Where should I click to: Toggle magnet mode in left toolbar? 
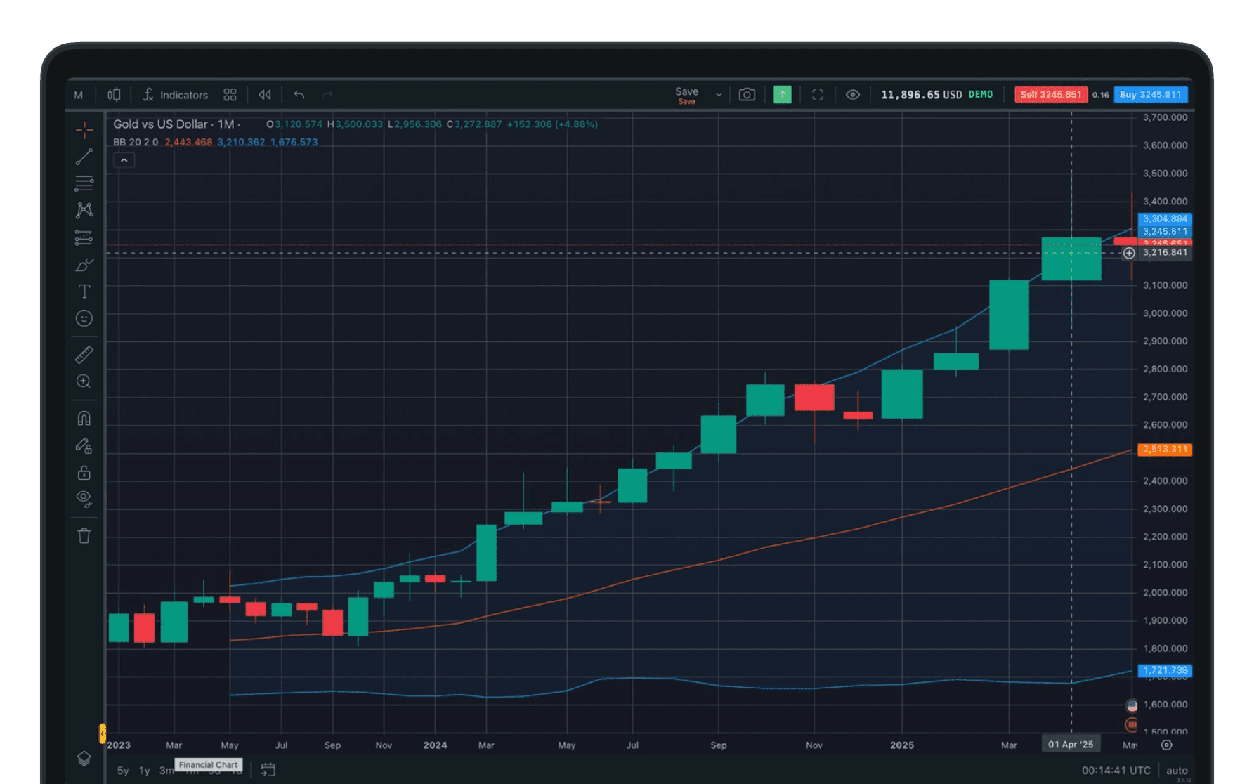pyautogui.click(x=84, y=419)
